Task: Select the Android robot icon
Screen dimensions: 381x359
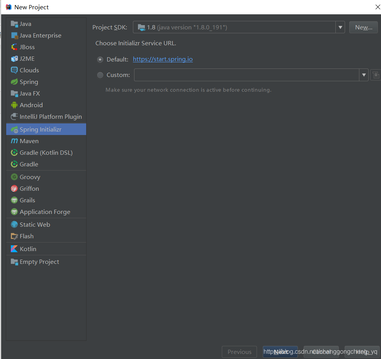Action: (x=14, y=105)
